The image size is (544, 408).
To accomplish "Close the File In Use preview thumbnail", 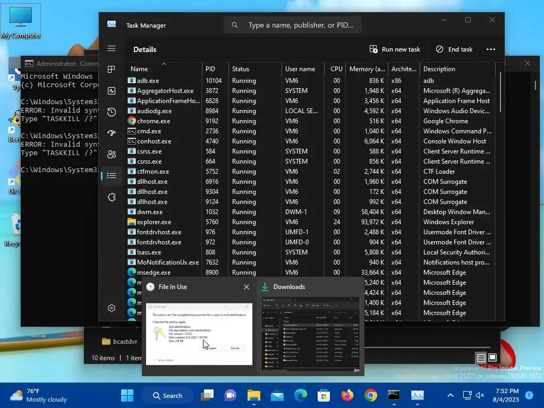I will coord(246,287).
